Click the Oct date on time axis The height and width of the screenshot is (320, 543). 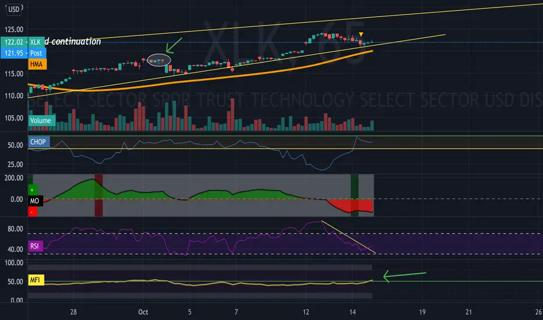pos(143,312)
